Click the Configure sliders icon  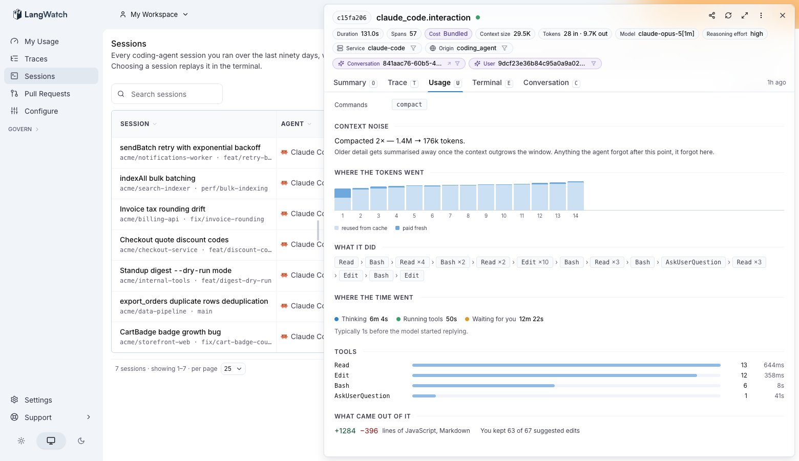coord(14,111)
